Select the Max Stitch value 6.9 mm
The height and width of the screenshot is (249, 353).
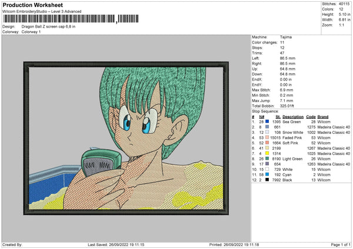[x=287, y=90]
